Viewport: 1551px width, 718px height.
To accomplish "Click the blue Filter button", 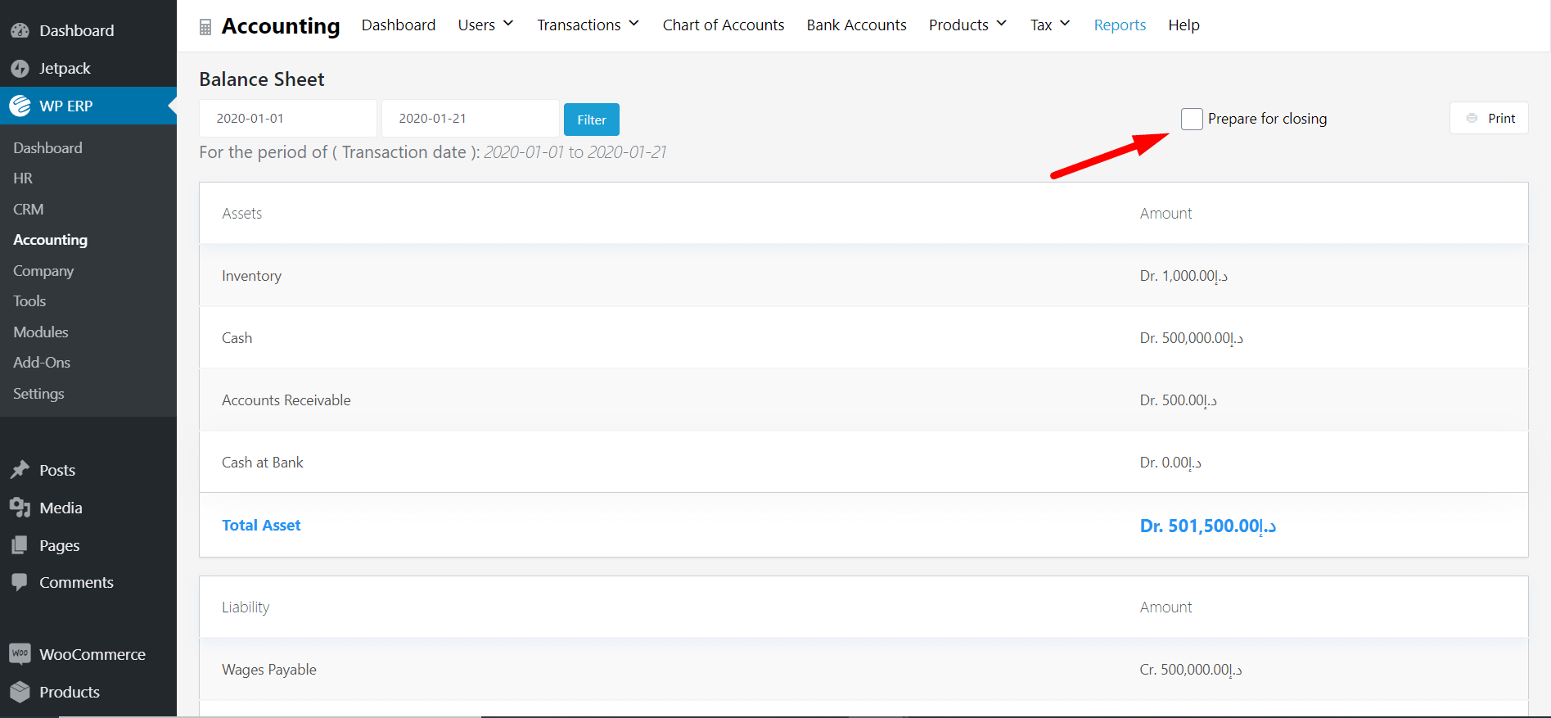I will click(x=592, y=120).
